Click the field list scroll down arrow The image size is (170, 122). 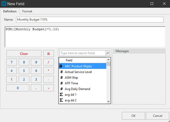[x=108, y=102]
